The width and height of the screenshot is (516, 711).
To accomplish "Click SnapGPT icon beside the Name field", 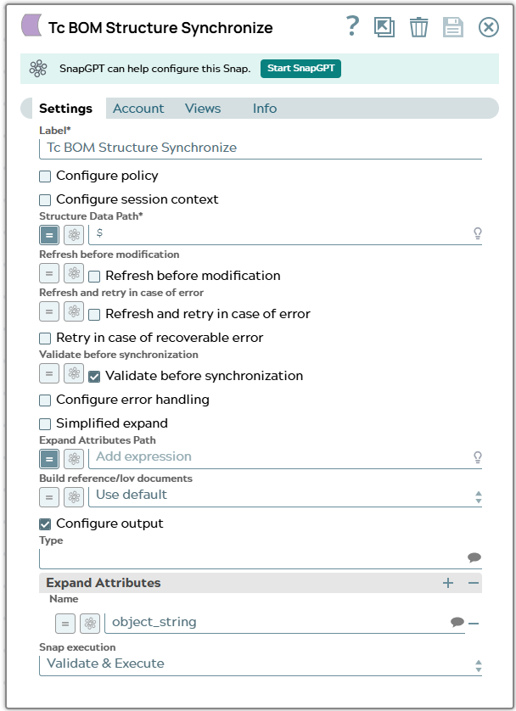I will pyautogui.click(x=90, y=624).
